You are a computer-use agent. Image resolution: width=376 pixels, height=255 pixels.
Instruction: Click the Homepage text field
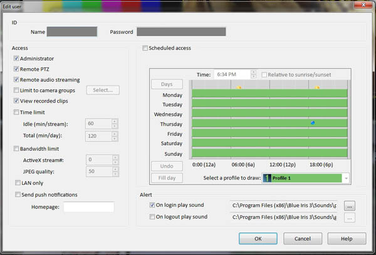[x=89, y=207]
